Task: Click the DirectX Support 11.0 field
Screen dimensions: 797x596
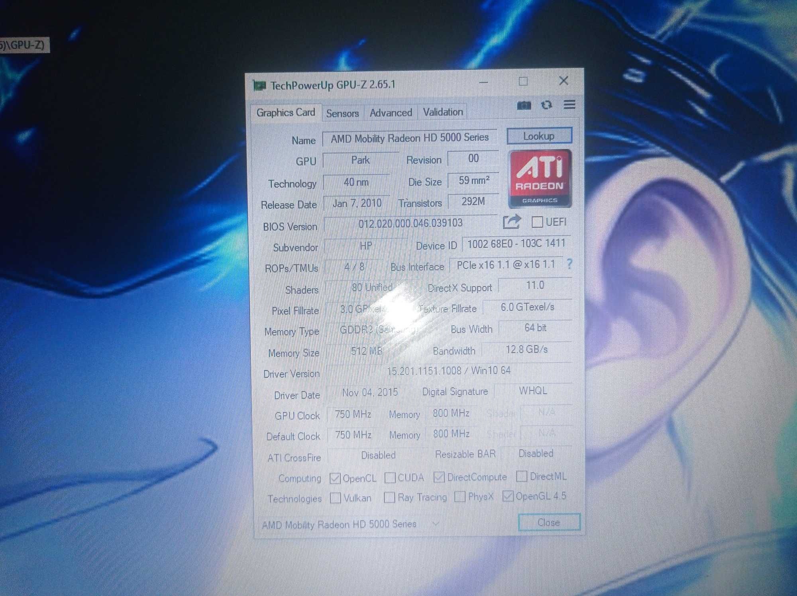Action: coord(535,285)
